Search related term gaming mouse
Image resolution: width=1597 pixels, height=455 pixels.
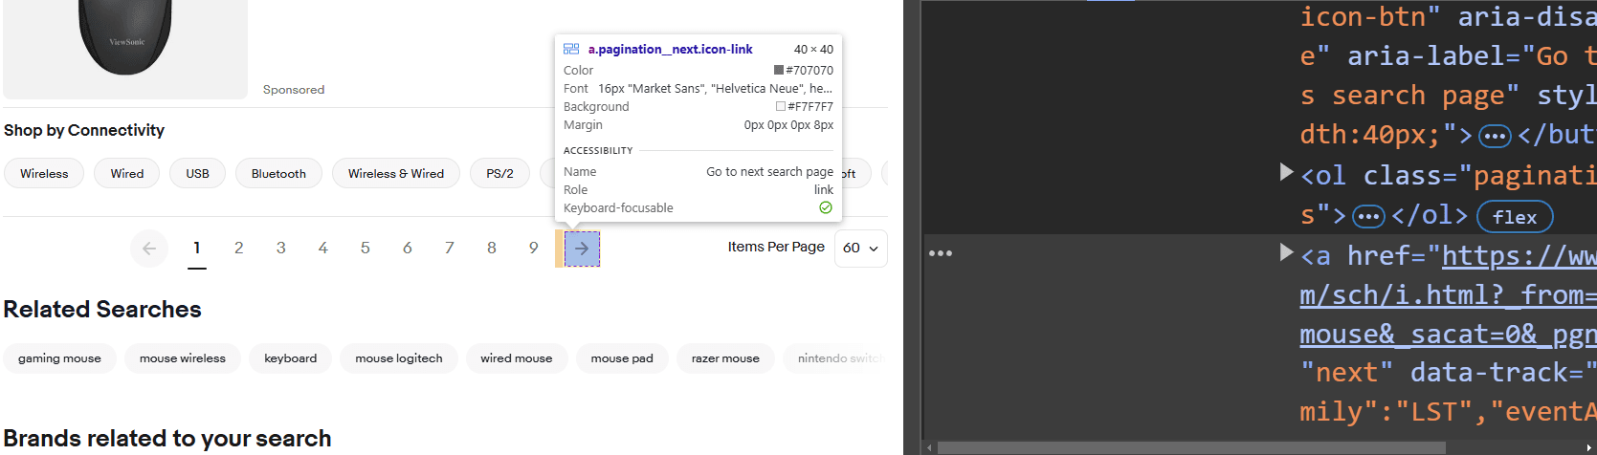coord(59,358)
